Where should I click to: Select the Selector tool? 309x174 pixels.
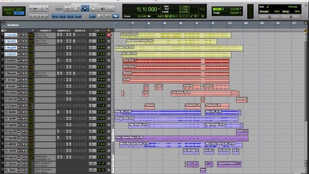tap(85, 8)
